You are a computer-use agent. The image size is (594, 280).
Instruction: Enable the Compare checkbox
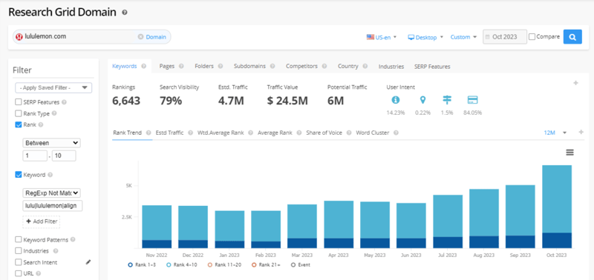click(532, 36)
